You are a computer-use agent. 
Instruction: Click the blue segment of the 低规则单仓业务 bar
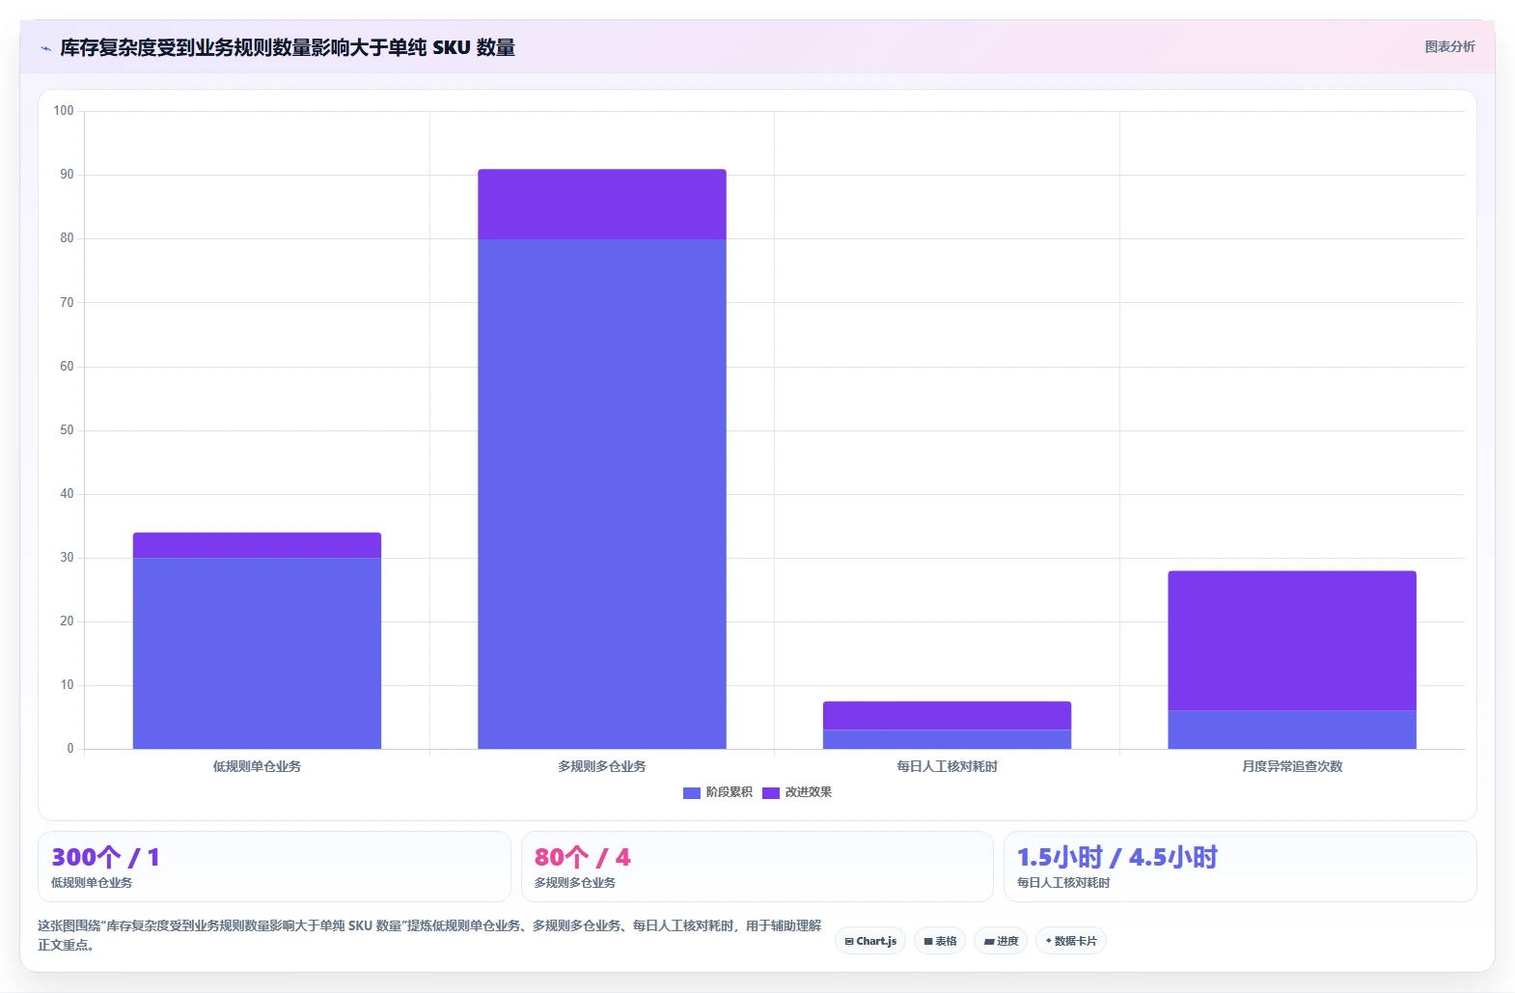click(x=257, y=653)
